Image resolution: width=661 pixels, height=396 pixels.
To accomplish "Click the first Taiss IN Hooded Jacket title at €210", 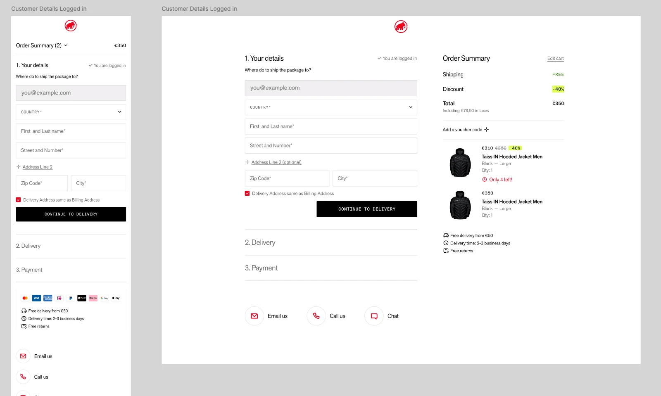I will 512,157.
